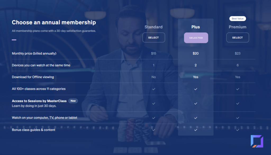Click the SELECTED button under the Plus plan
The width and height of the screenshot is (271, 155).
pyautogui.click(x=196, y=38)
